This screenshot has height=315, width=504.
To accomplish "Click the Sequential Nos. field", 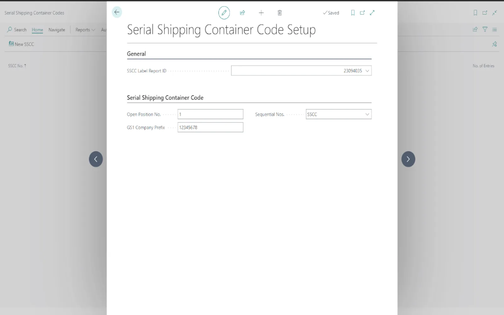I will click(x=339, y=114).
